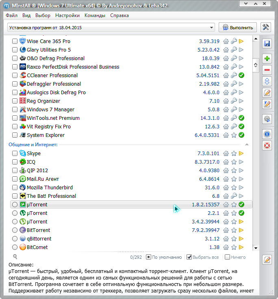This screenshot has height=299, width=278.
Task: Click the home icon for Reg Organizer
Action: 226,101
